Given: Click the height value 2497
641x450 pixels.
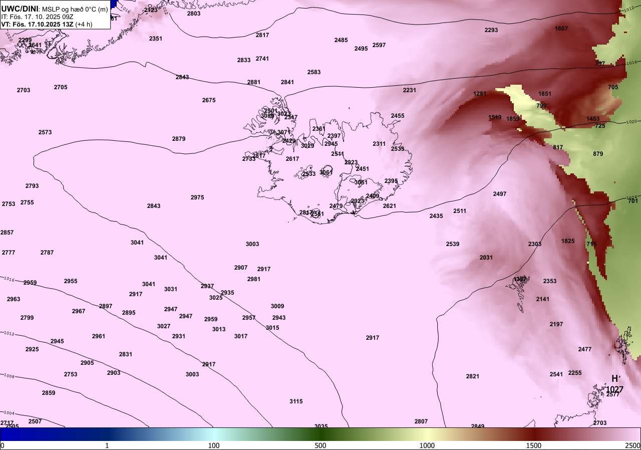Looking at the screenshot, I should pyautogui.click(x=499, y=194).
